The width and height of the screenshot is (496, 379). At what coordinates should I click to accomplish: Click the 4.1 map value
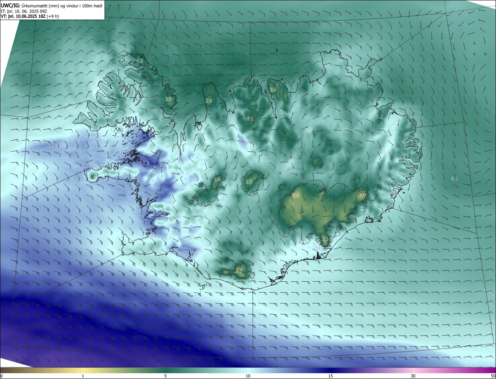tap(250, 119)
